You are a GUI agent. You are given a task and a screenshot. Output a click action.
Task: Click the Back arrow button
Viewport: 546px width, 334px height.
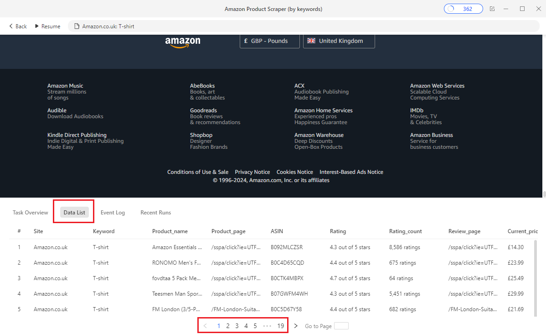coord(18,26)
